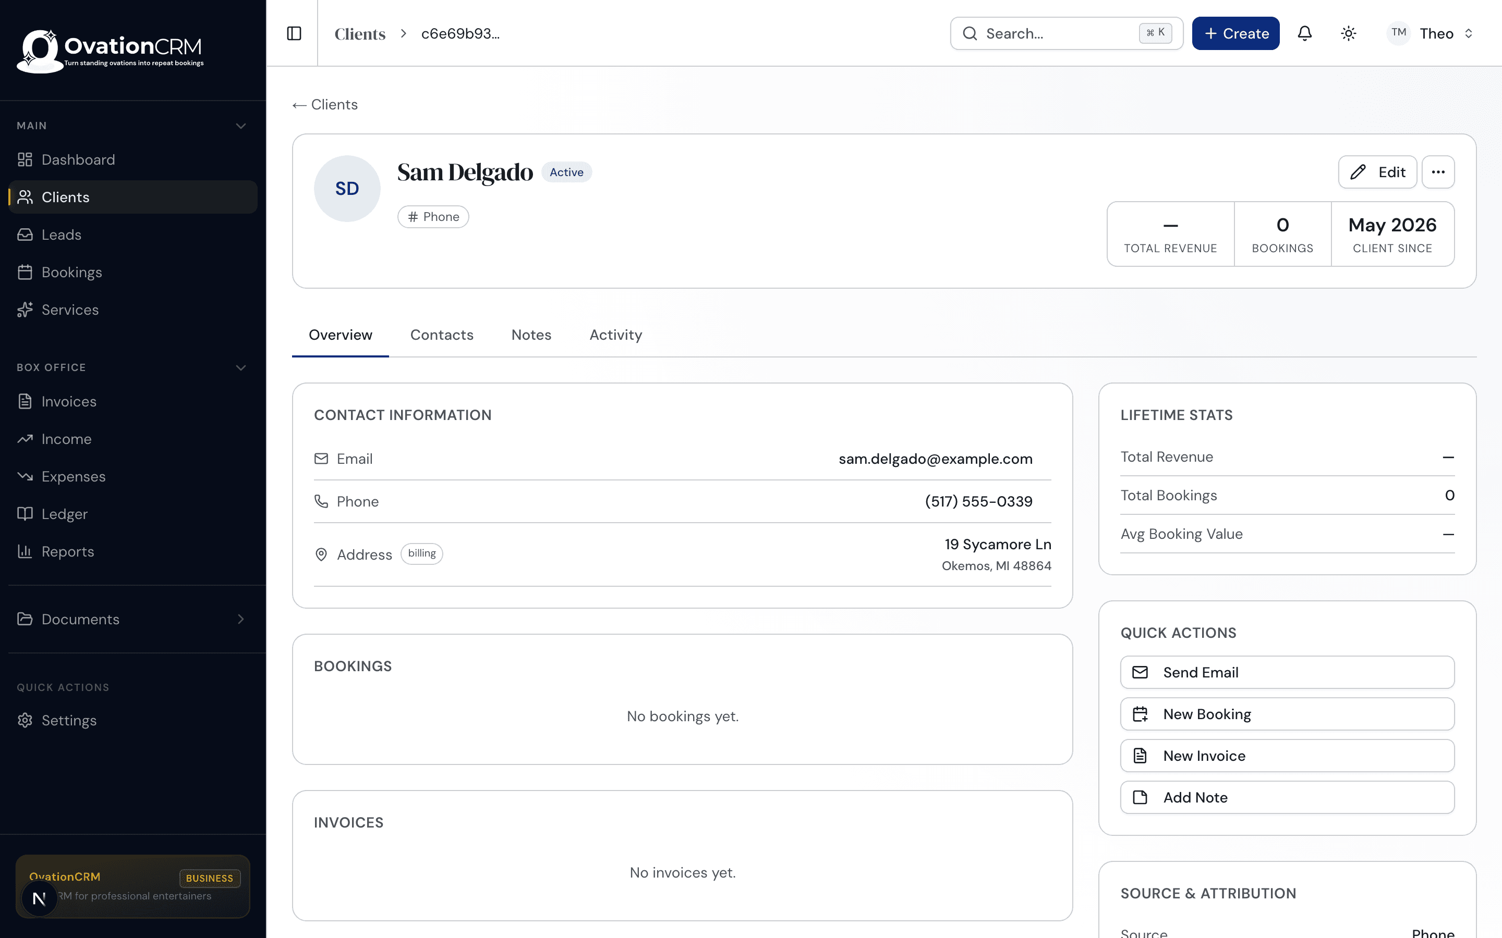Image resolution: width=1502 pixels, height=938 pixels.
Task: Click the Lifetime Stats Total Revenue row
Action: (1287, 457)
